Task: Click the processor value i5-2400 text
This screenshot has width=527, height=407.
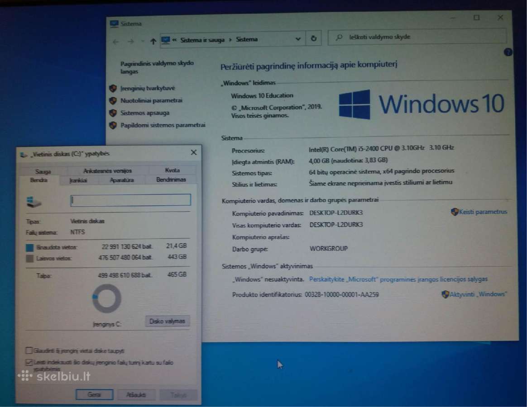Action: tap(381, 148)
